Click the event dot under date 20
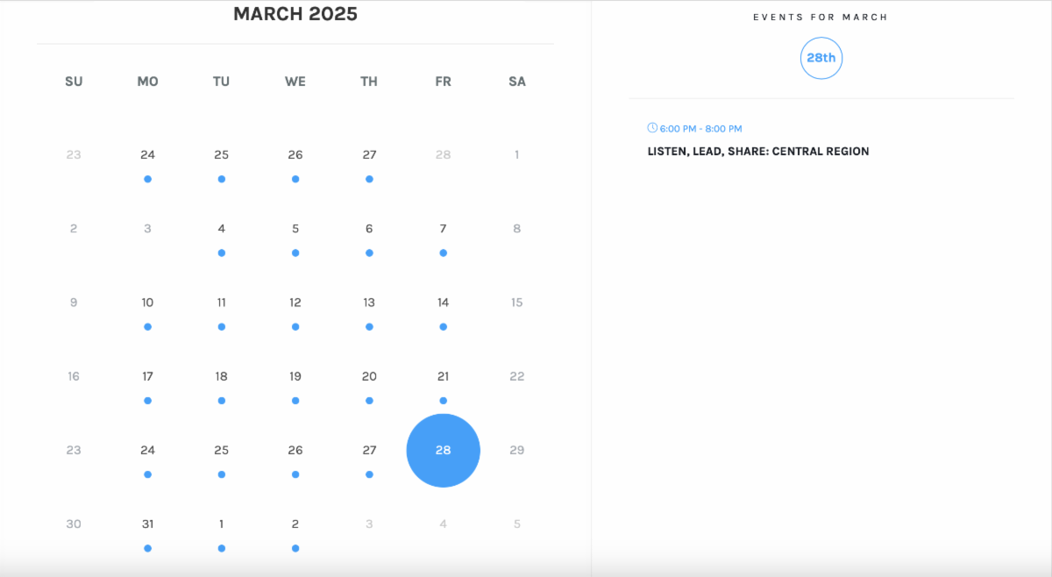The height and width of the screenshot is (577, 1052). pos(369,401)
